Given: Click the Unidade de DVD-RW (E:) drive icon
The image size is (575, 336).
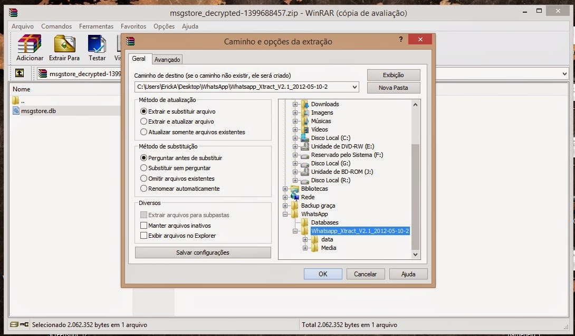Looking at the screenshot, I should [305, 146].
